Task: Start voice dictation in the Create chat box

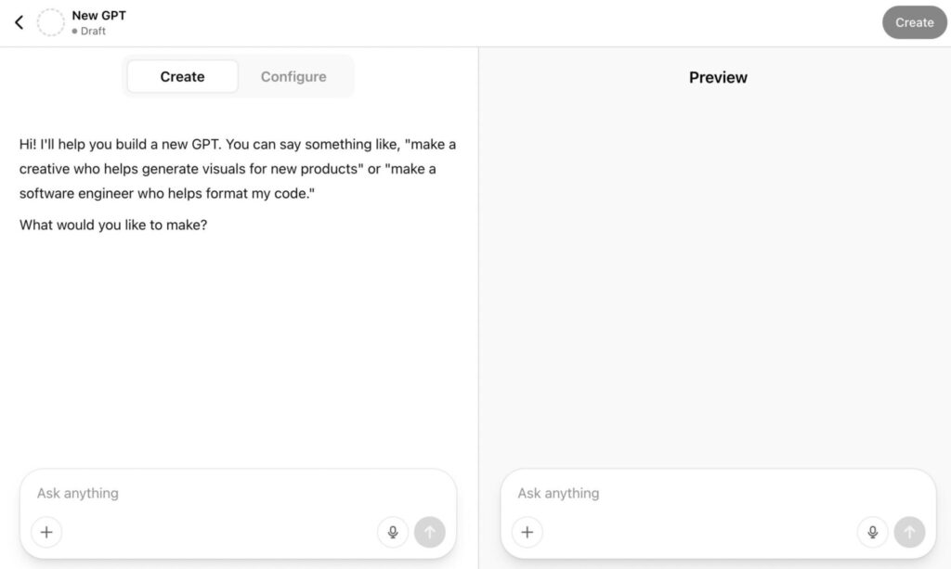Action: point(393,532)
